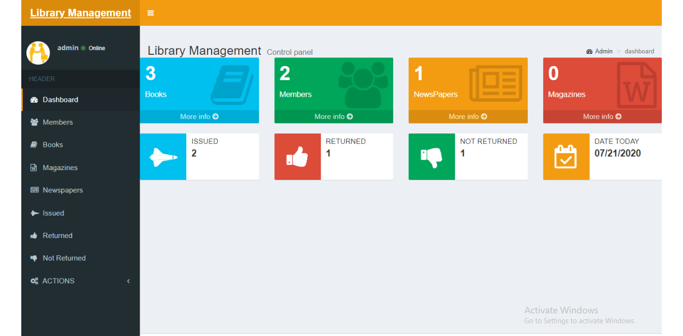Click the Dashboard icon in the sidebar

click(34, 99)
